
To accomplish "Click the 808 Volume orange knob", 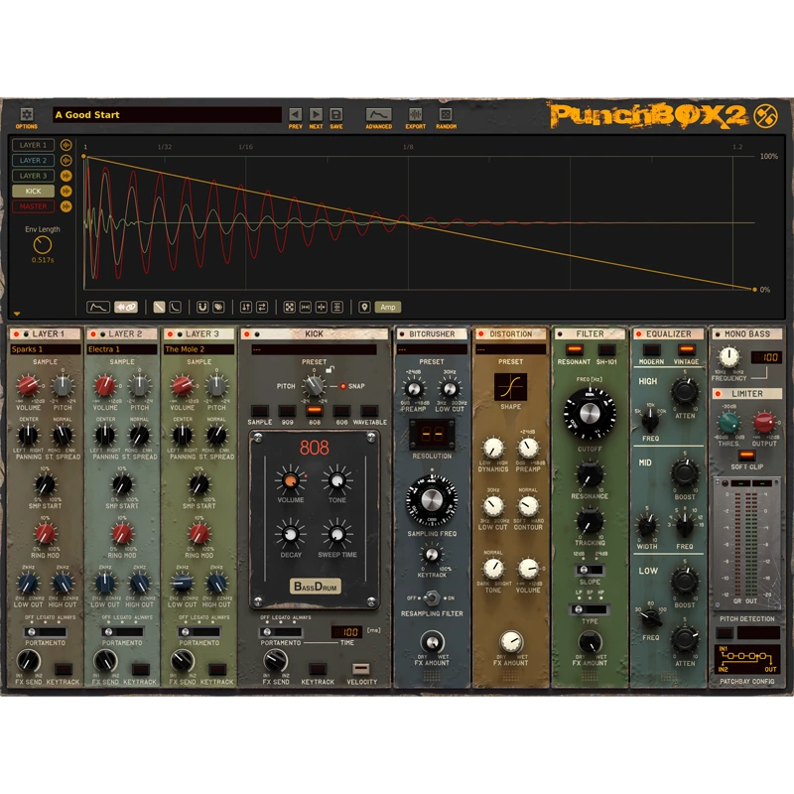I will click(290, 480).
